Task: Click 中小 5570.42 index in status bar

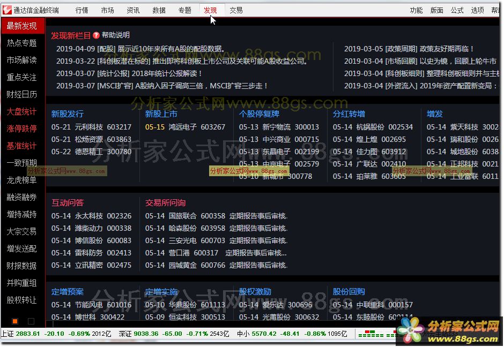Action: tap(292, 334)
